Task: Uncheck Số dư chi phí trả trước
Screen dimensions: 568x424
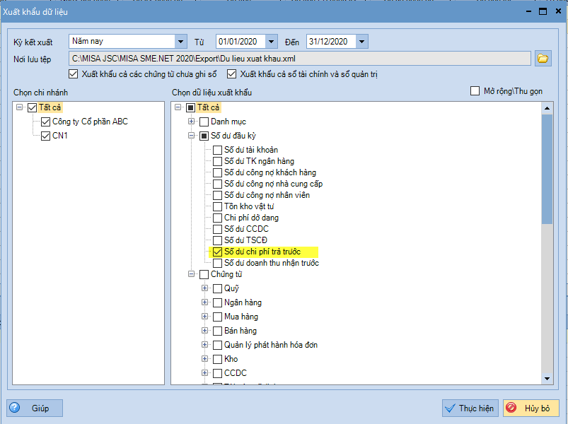Action: pos(217,252)
